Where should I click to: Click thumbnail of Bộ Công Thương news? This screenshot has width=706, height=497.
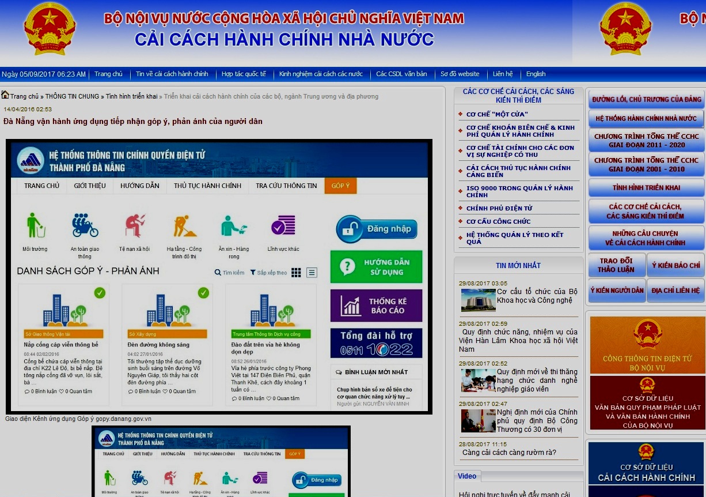478,421
